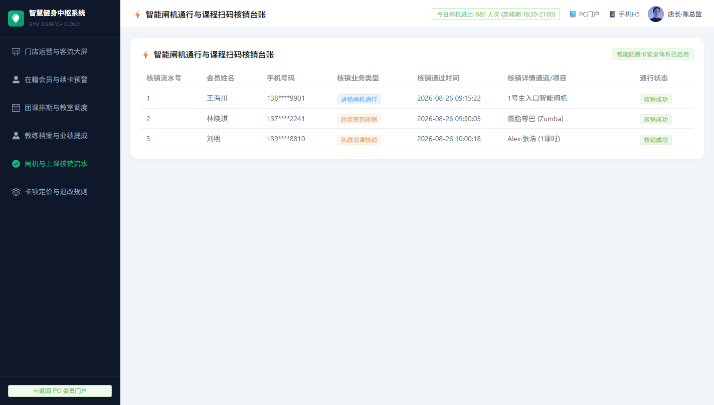The height and width of the screenshot is (405, 714).
Task: Click the green checkmark icon beside 闸机与上课核销流水
Action: [16, 164]
